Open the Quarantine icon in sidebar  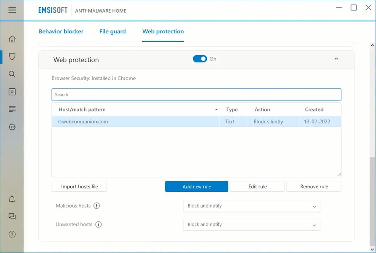pos(12,92)
